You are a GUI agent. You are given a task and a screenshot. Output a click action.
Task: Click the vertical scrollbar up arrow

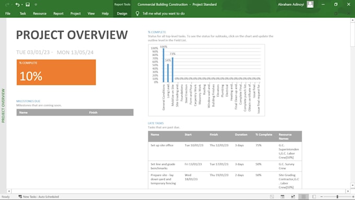pos(352,20)
